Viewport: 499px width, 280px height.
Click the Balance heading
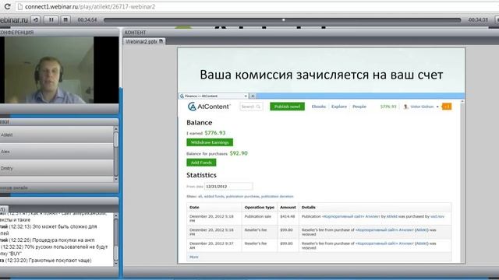[x=200, y=123]
